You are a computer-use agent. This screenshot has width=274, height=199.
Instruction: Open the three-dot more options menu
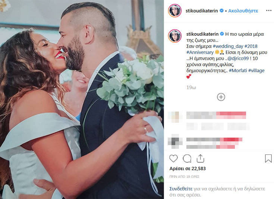(x=268, y=11)
